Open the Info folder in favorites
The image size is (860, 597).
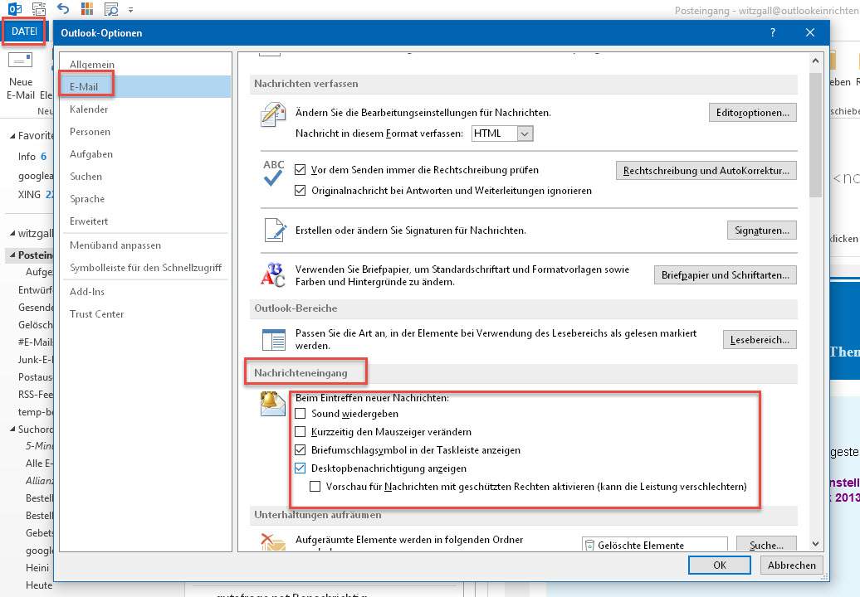point(27,157)
